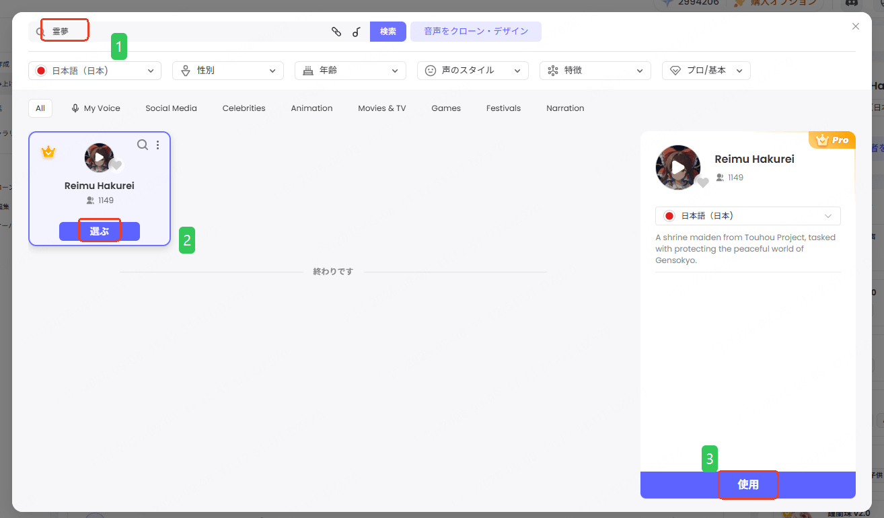This screenshot has width=884, height=518.
Task: Click the 終わりです end-of-list text
Action: [333, 272]
